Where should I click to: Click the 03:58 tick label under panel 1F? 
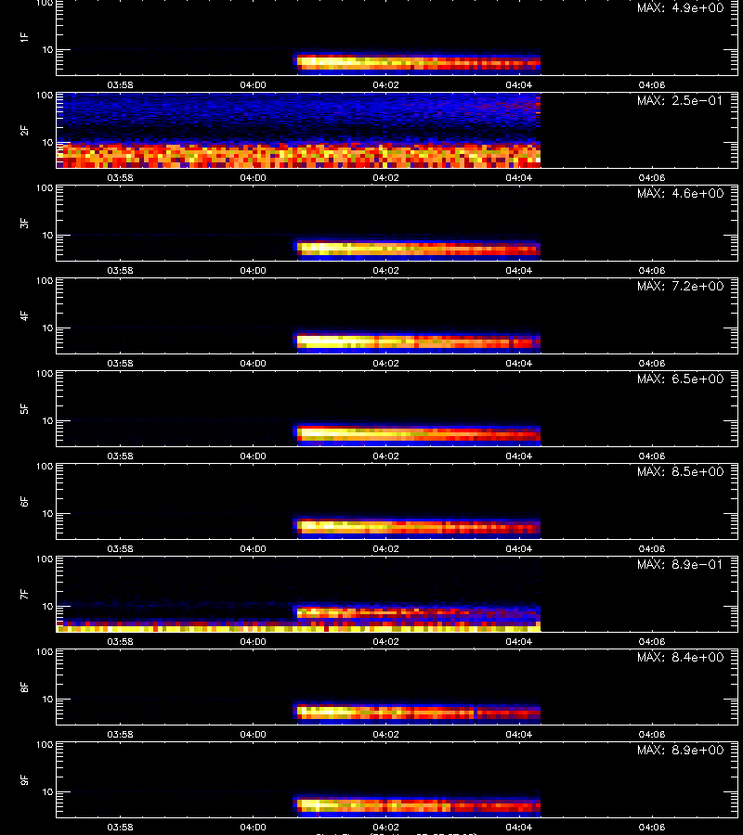click(120, 84)
